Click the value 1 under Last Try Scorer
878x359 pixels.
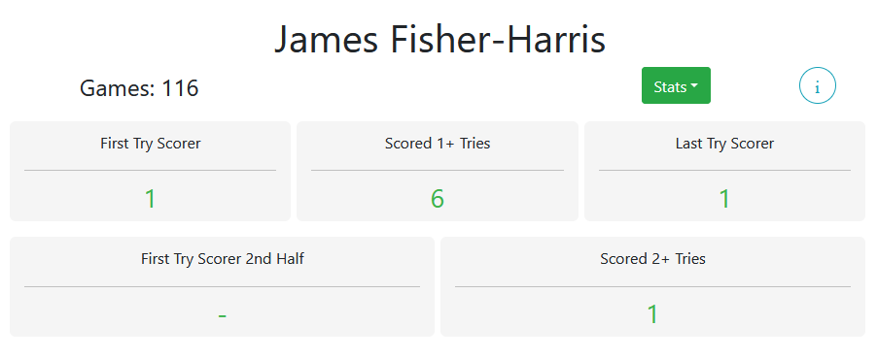[724, 199]
